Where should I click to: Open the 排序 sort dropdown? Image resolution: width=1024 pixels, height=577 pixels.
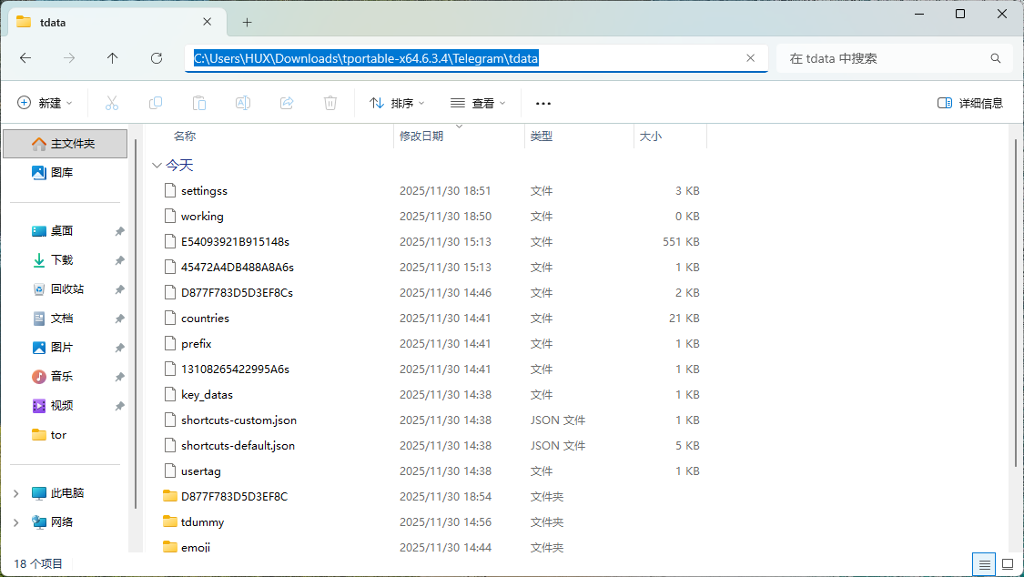click(x=397, y=103)
